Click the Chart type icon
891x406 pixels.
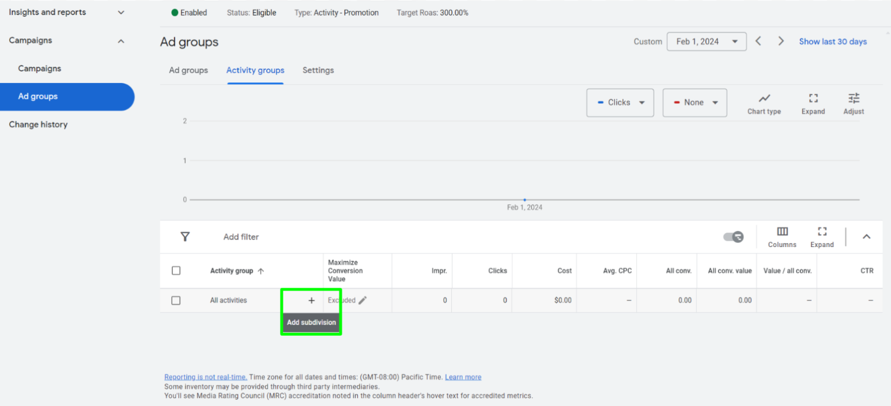tap(764, 99)
